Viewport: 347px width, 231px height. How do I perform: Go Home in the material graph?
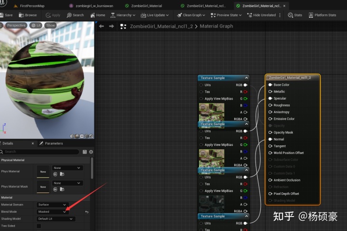point(97,15)
